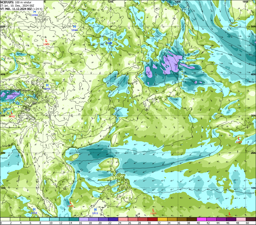The width and height of the screenshot is (256, 225).
Task: Click the 48–60 light pink legend swatch
Action: 241,219
